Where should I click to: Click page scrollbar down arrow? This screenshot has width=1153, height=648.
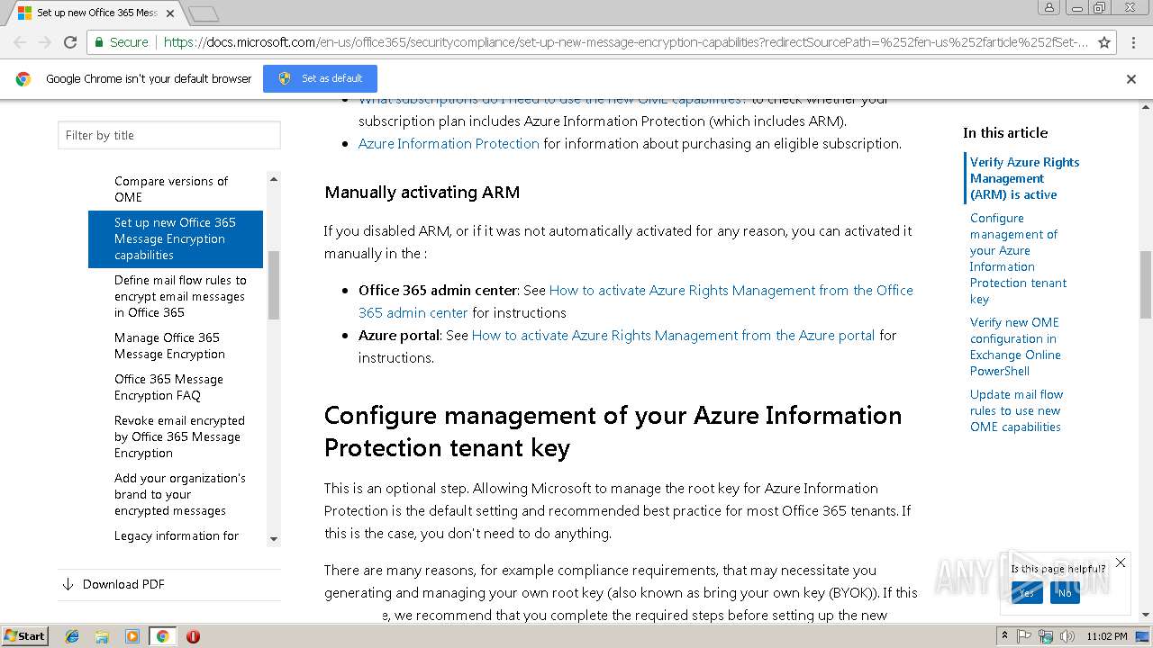pyautogui.click(x=1145, y=615)
